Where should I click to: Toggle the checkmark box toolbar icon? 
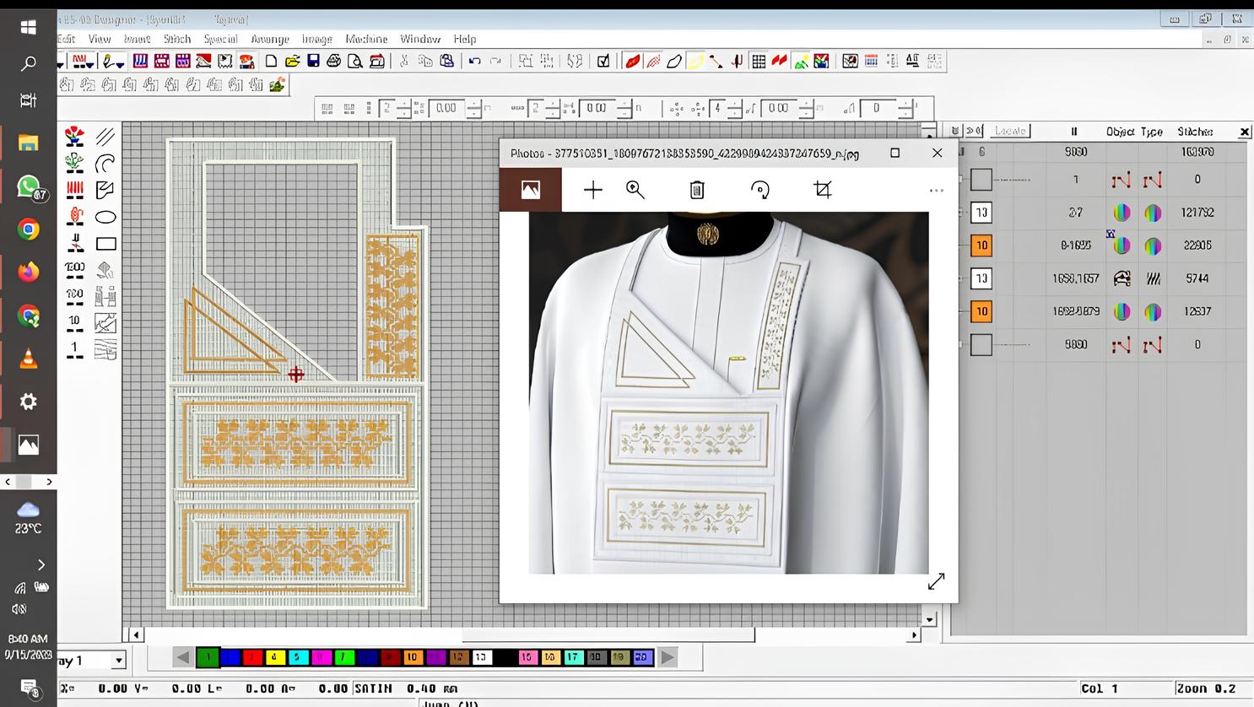(x=603, y=61)
